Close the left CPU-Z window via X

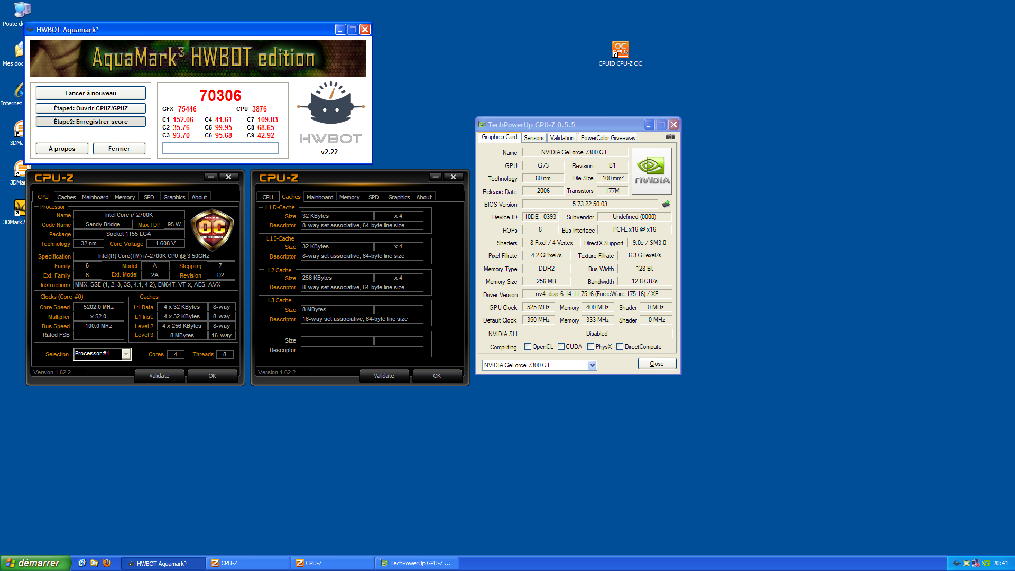[228, 177]
